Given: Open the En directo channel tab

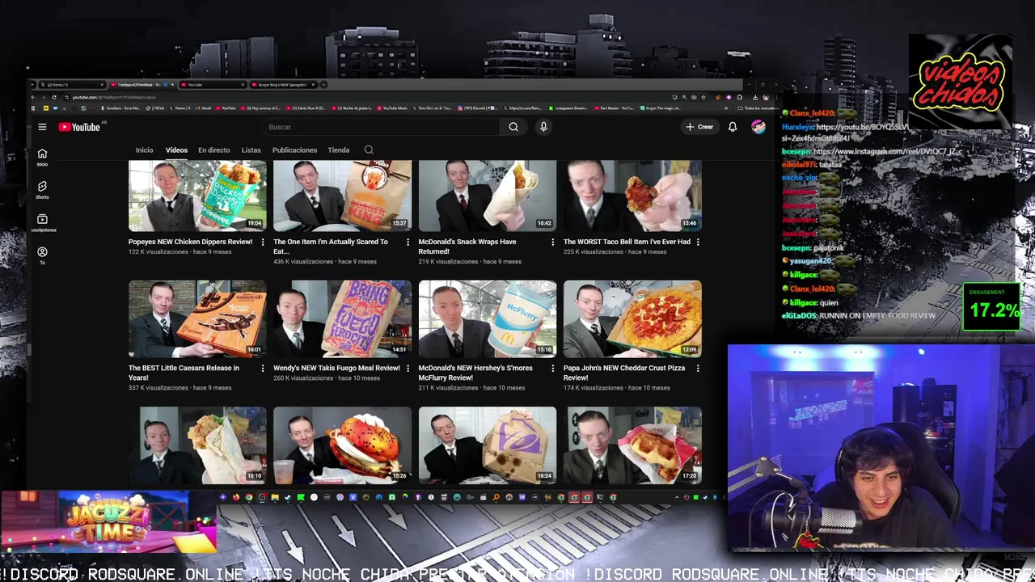Looking at the screenshot, I should click(x=213, y=150).
